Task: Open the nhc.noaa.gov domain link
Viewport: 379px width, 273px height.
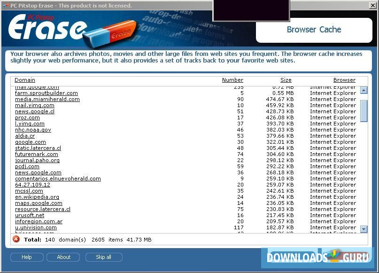Action: point(33,130)
